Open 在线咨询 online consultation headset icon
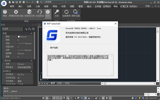 (40, 13)
